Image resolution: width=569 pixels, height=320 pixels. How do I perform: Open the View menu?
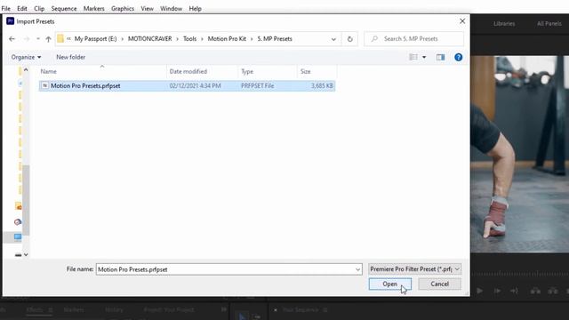coord(147,8)
